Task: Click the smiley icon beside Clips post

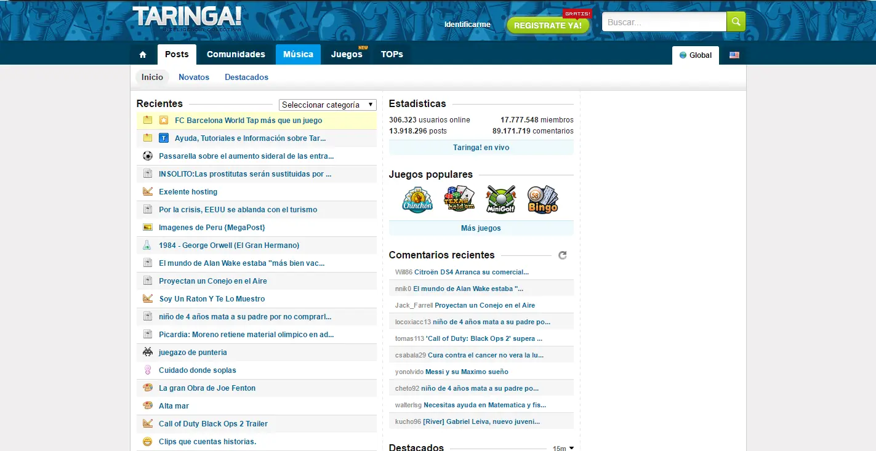Action: [x=148, y=441]
